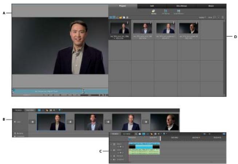
Task: Click the Split Clip scissors icon
Action: (x=101, y=95)
